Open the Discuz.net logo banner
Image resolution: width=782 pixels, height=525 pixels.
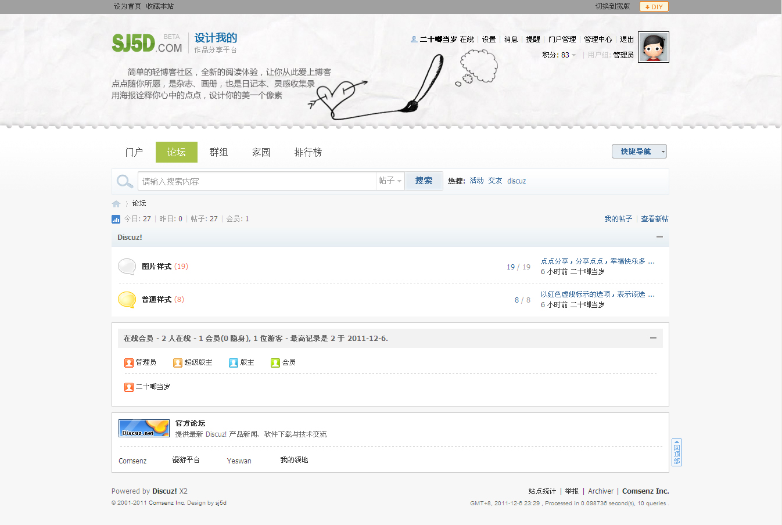(144, 428)
